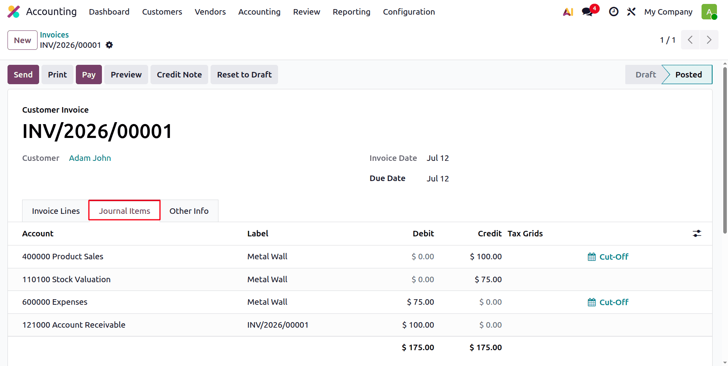Open Cut-Off for Product Sales row
728x366 pixels.
point(608,257)
